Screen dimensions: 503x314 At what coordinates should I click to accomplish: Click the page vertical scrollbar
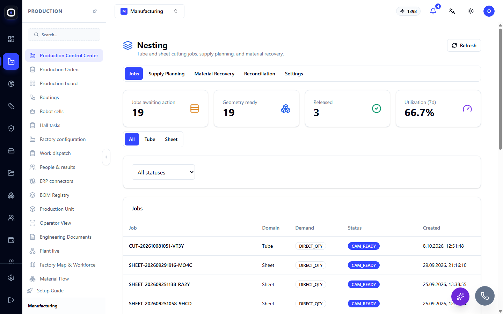click(500, 89)
